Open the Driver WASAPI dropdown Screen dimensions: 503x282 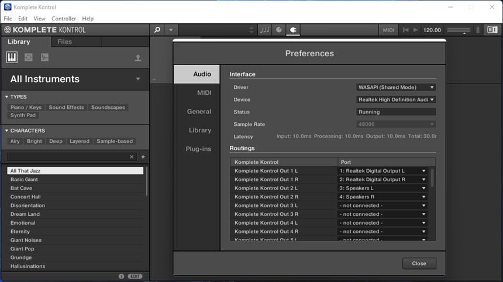396,87
